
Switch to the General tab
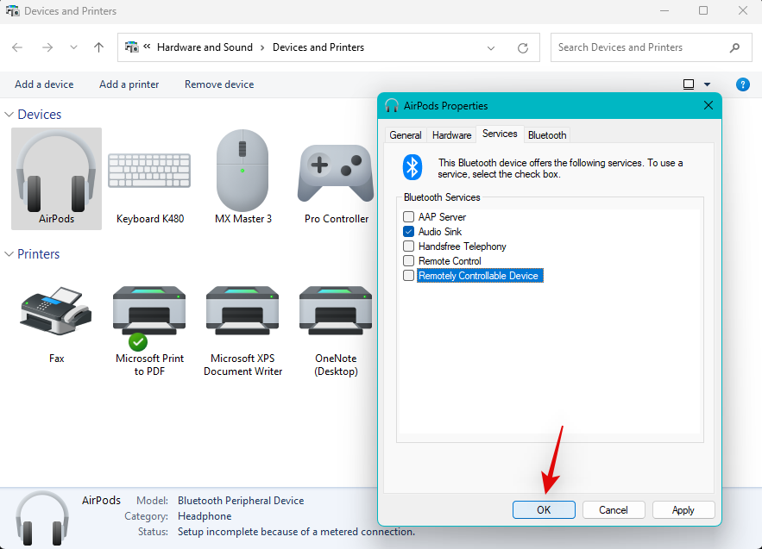pyautogui.click(x=406, y=135)
